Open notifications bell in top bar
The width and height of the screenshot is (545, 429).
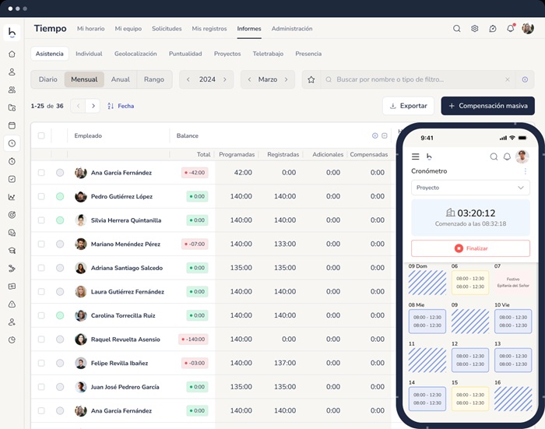click(x=510, y=29)
